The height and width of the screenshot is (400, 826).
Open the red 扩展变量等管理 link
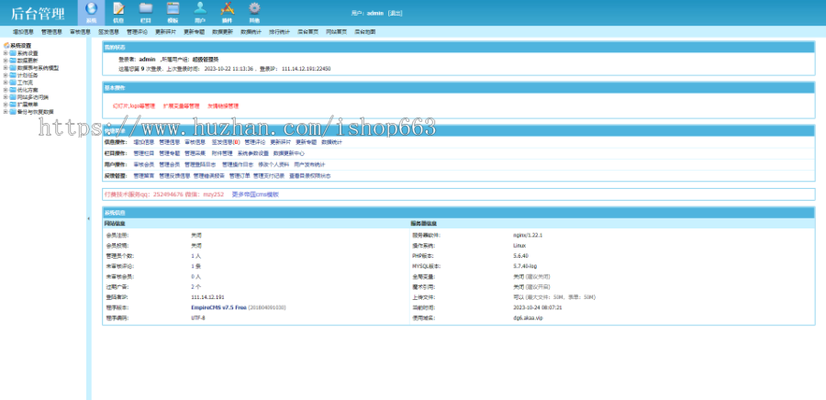pyautogui.click(x=181, y=106)
